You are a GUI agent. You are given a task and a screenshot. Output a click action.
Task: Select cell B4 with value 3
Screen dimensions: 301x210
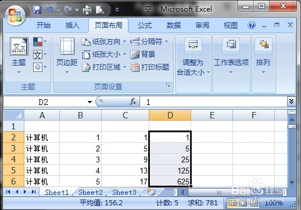[x=80, y=160]
